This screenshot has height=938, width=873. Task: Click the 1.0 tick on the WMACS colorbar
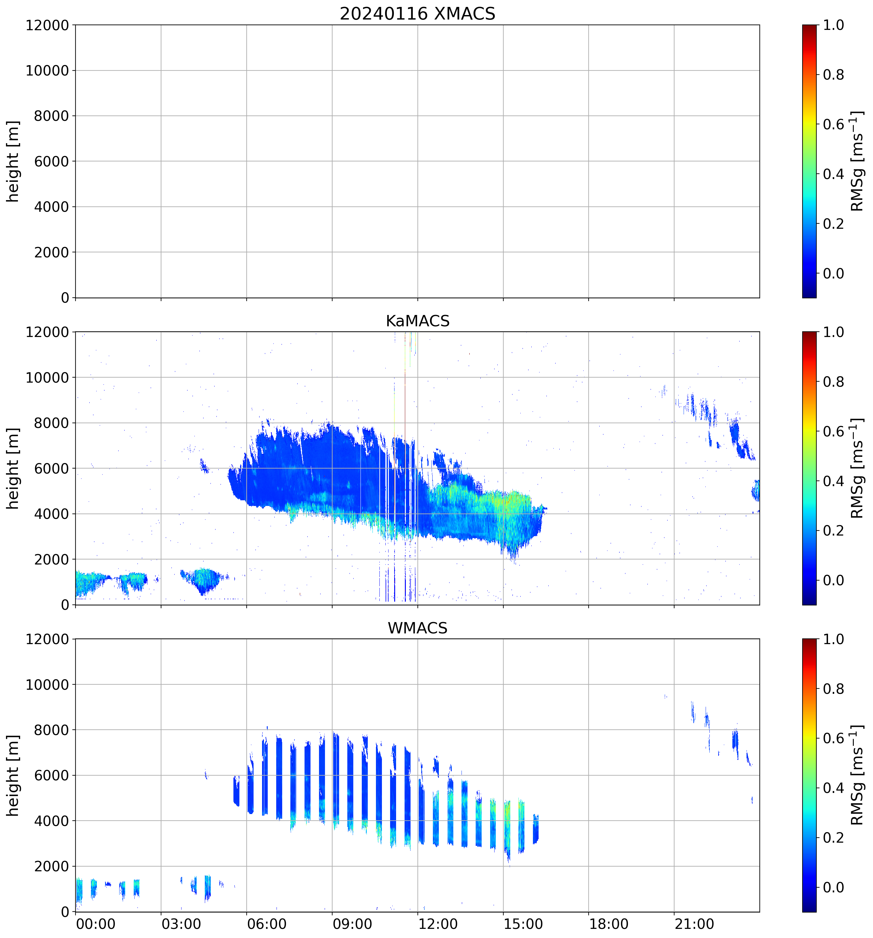pyautogui.click(x=833, y=639)
